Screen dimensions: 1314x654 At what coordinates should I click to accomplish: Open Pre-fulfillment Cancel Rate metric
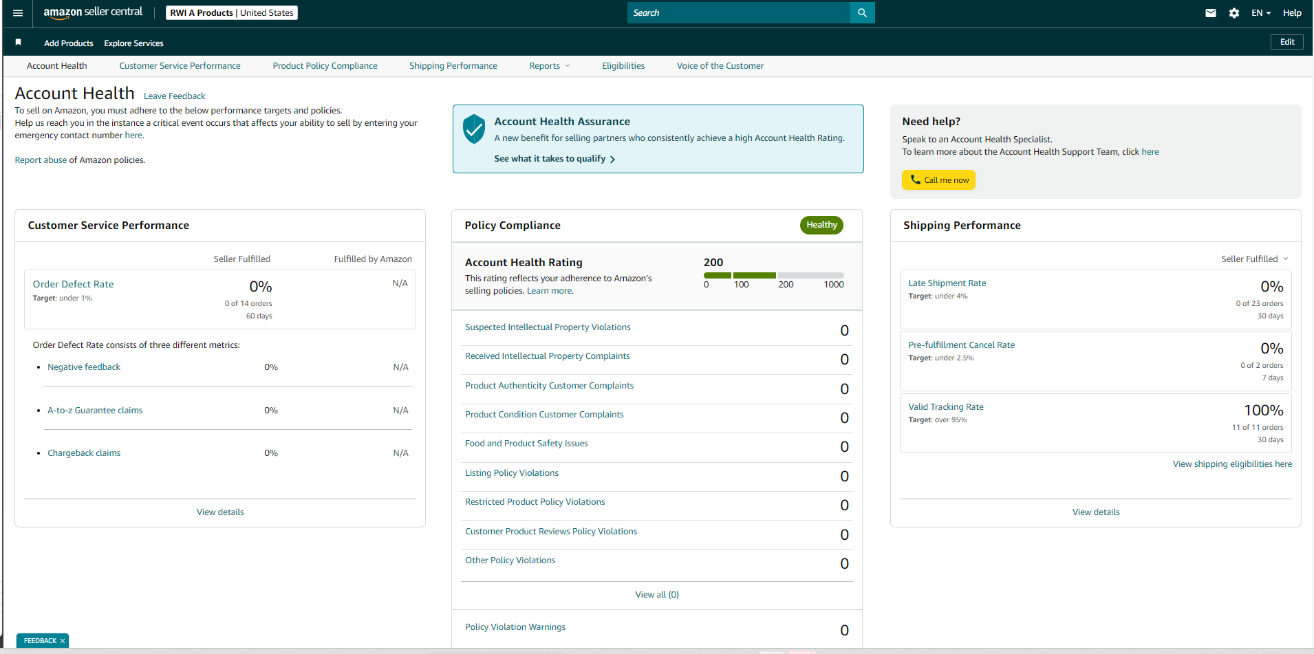961,345
